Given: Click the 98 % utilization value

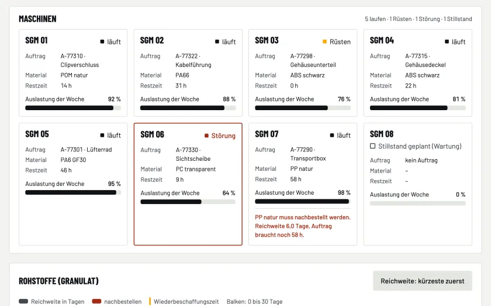Looking at the screenshot, I should point(344,193).
